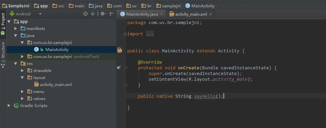Click the lock icon beside MainActivity in tree
The image size is (326, 128).
[42, 50]
